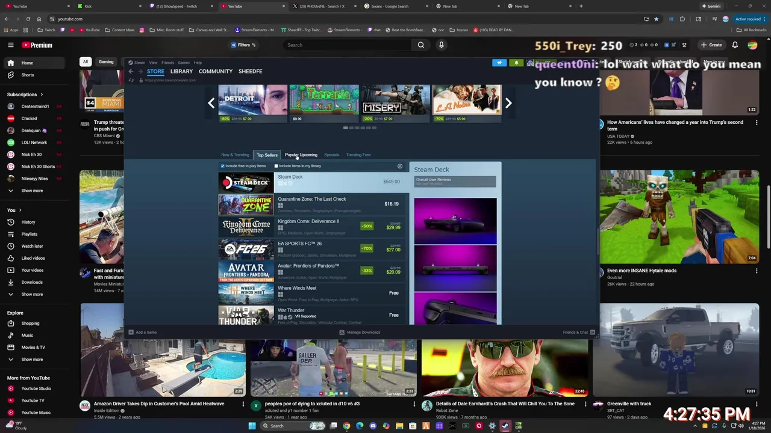Expand Subscriptions section chevron
Screen dimensions: 771x433
click(42, 94)
